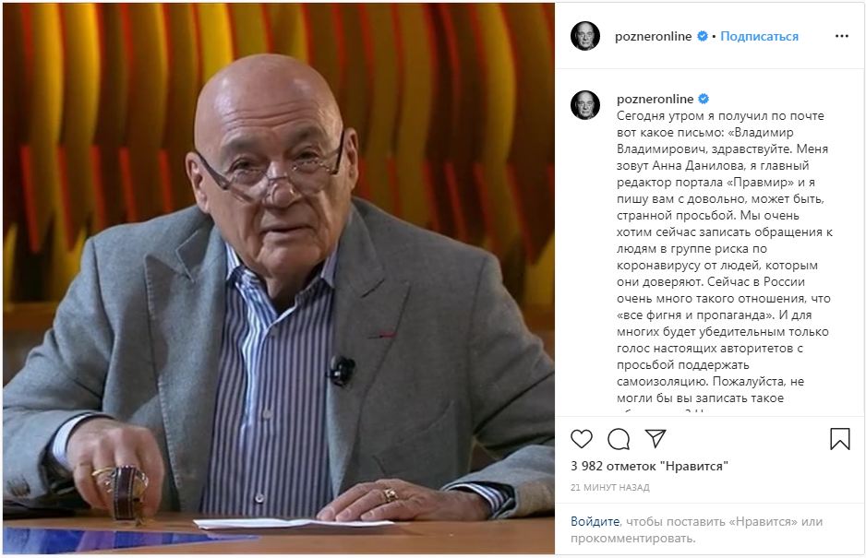Click the verified badge near the caption username
Viewport: 866px width, 558px height.
tap(704, 99)
